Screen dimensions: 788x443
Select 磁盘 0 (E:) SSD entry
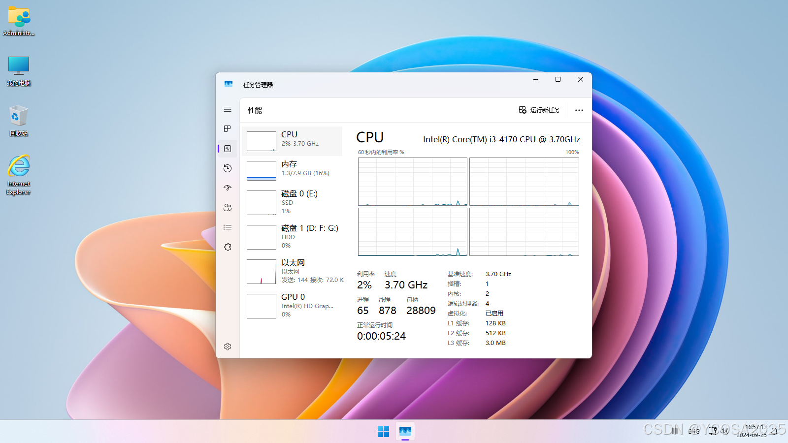[292, 202]
